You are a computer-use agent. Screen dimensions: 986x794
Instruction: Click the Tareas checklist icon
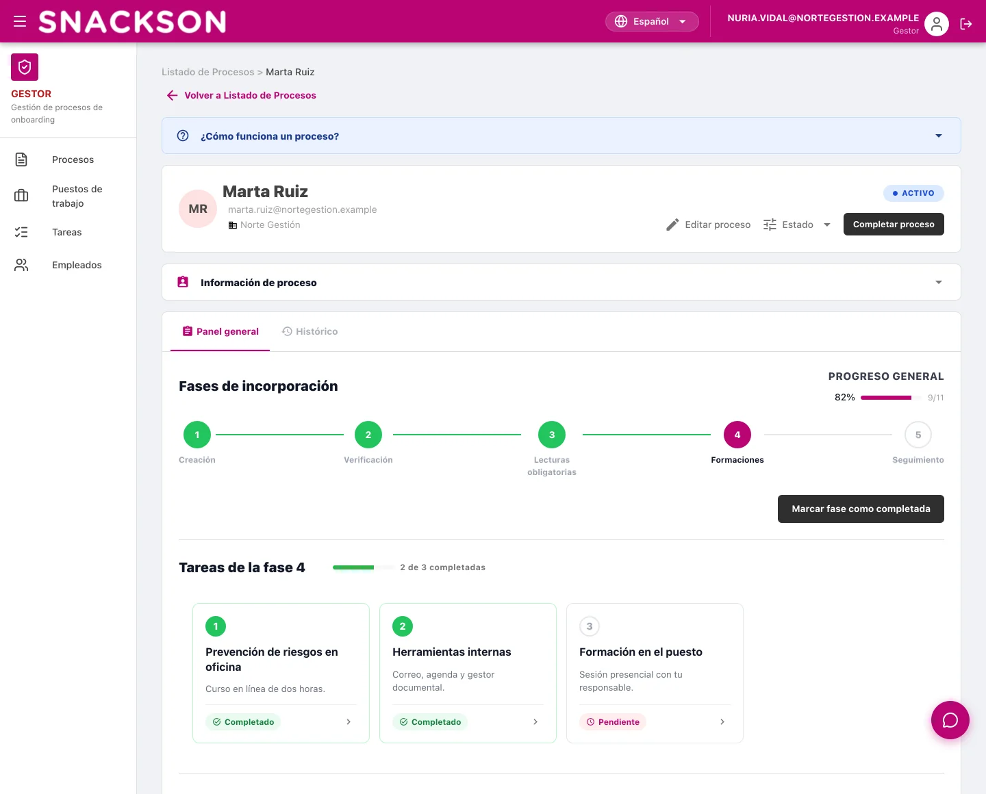click(21, 232)
